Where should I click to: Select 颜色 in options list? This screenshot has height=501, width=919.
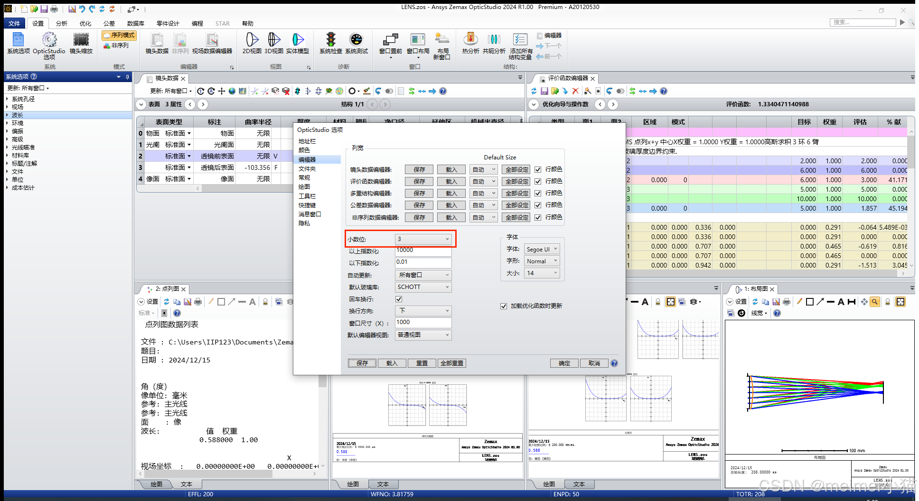(304, 150)
